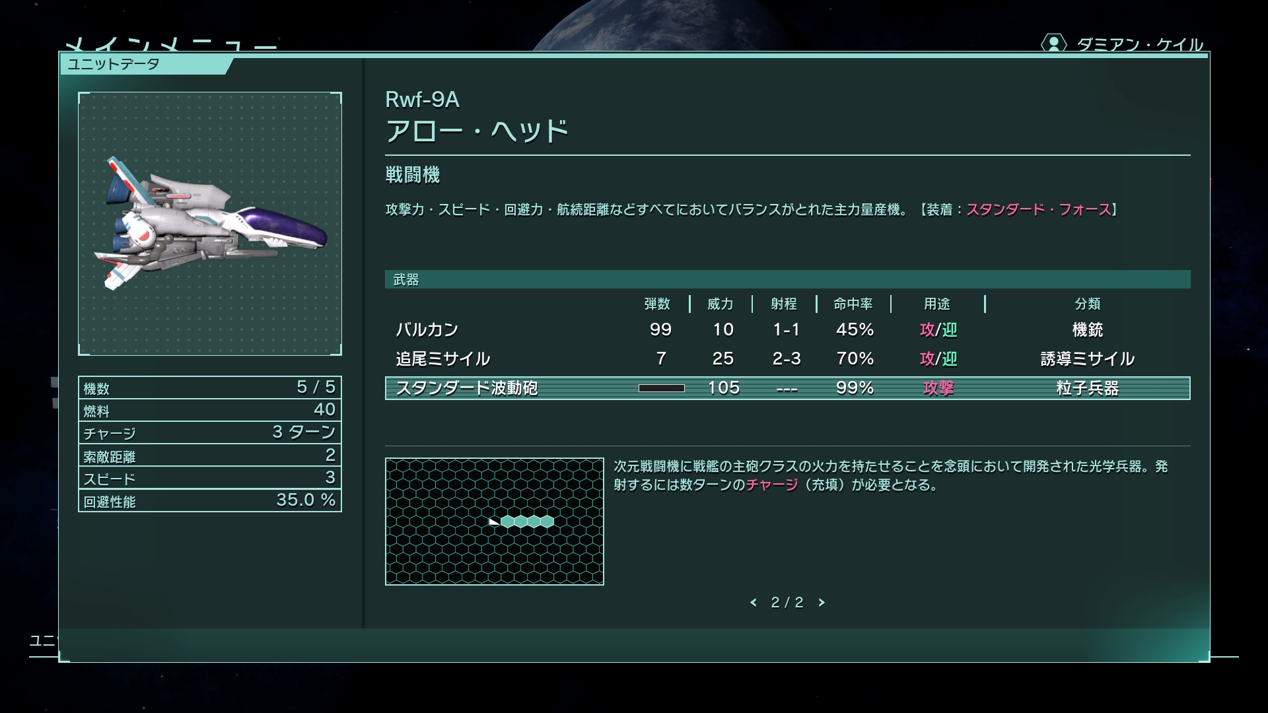Click the 威力 column header
This screenshot has width=1268, height=713.
[x=720, y=304]
